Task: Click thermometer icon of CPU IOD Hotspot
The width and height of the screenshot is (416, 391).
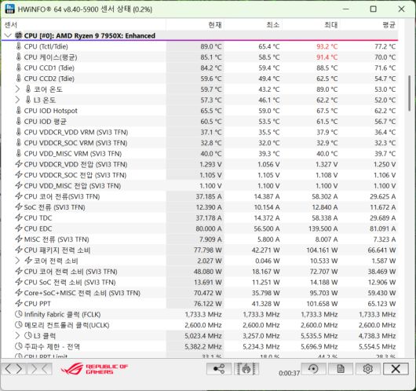Action: [x=18, y=111]
